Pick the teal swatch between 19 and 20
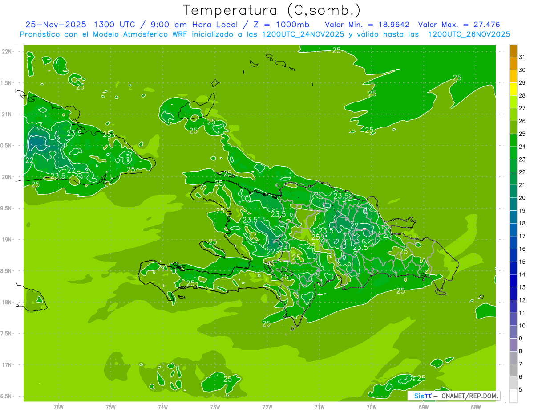This screenshot has width=534, height=413. pos(513,204)
